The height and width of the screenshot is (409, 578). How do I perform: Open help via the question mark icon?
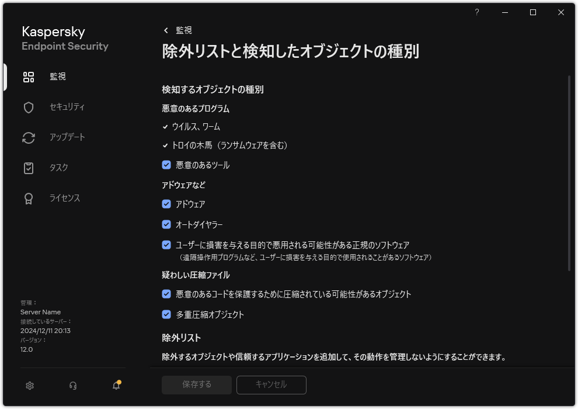476,12
